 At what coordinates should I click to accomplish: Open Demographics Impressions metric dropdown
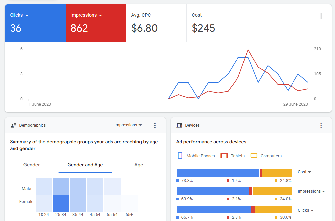pyautogui.click(x=128, y=125)
